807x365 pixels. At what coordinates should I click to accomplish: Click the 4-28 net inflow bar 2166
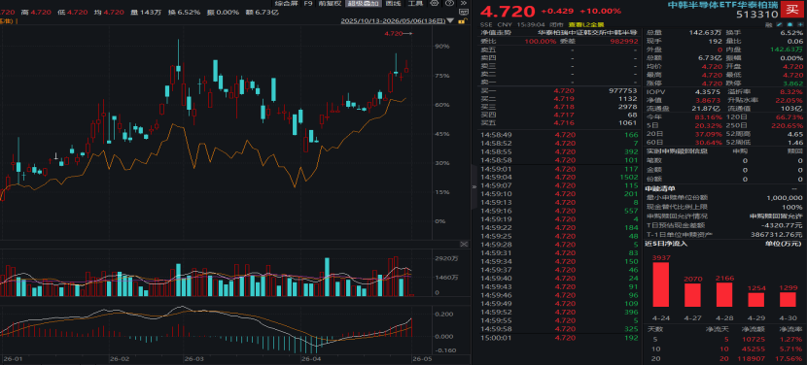coord(723,294)
